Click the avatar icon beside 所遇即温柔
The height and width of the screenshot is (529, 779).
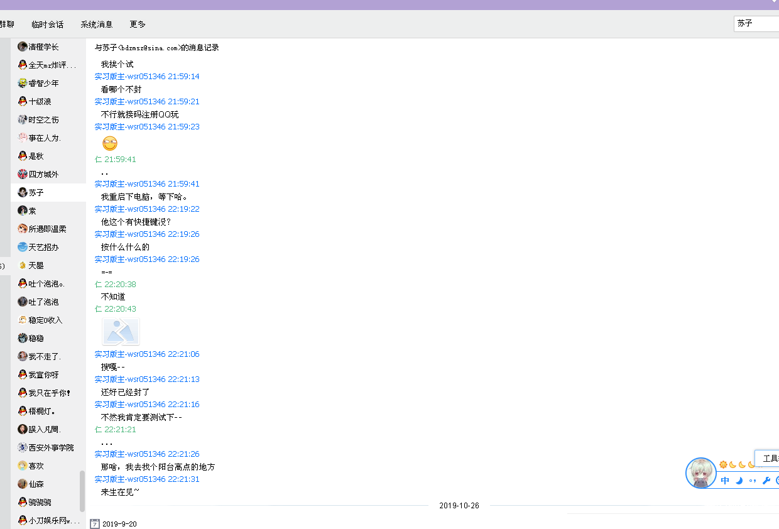pos(23,229)
